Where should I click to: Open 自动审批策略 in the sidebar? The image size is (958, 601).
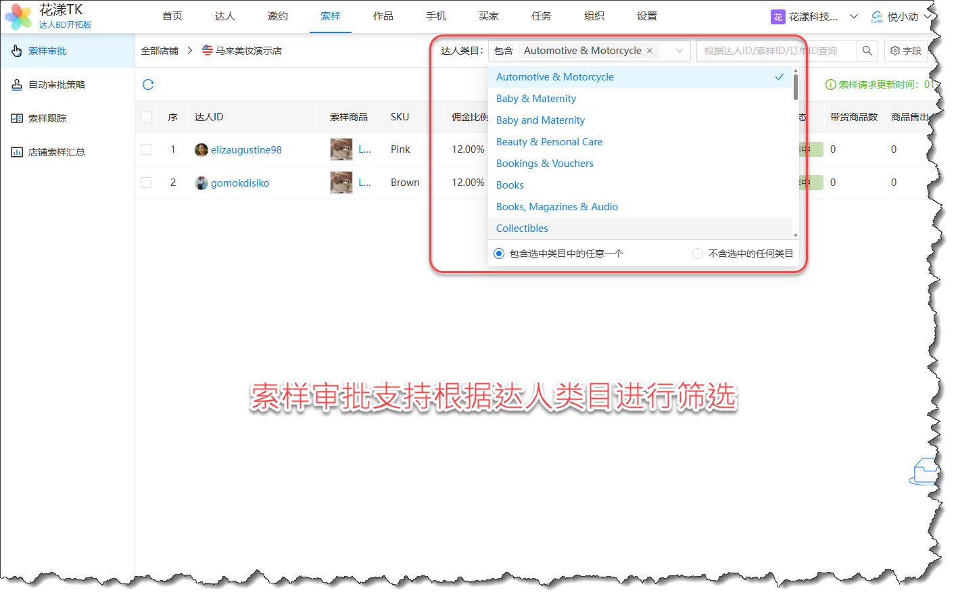(57, 85)
